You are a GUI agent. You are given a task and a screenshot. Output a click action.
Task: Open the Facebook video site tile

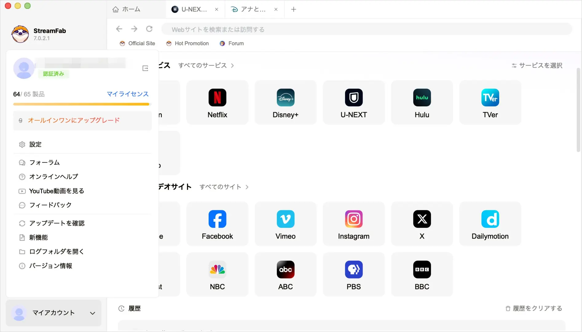(x=217, y=224)
